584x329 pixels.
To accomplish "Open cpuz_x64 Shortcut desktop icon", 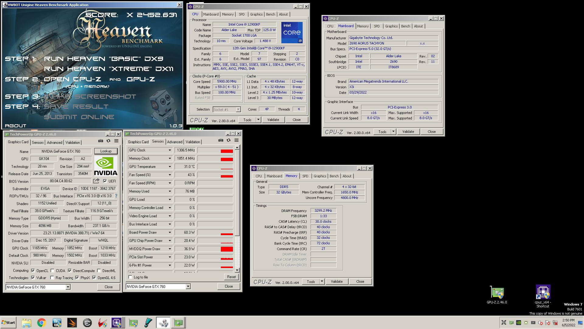I will [x=543, y=296].
